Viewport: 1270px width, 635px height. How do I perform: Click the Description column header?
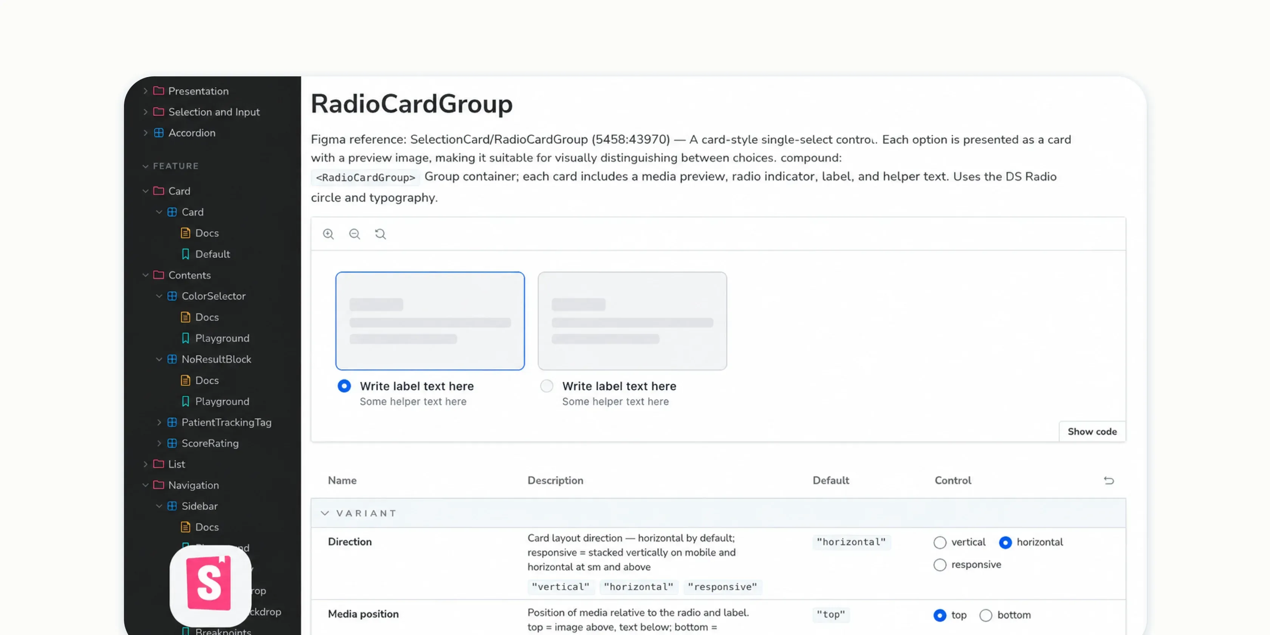tap(555, 480)
